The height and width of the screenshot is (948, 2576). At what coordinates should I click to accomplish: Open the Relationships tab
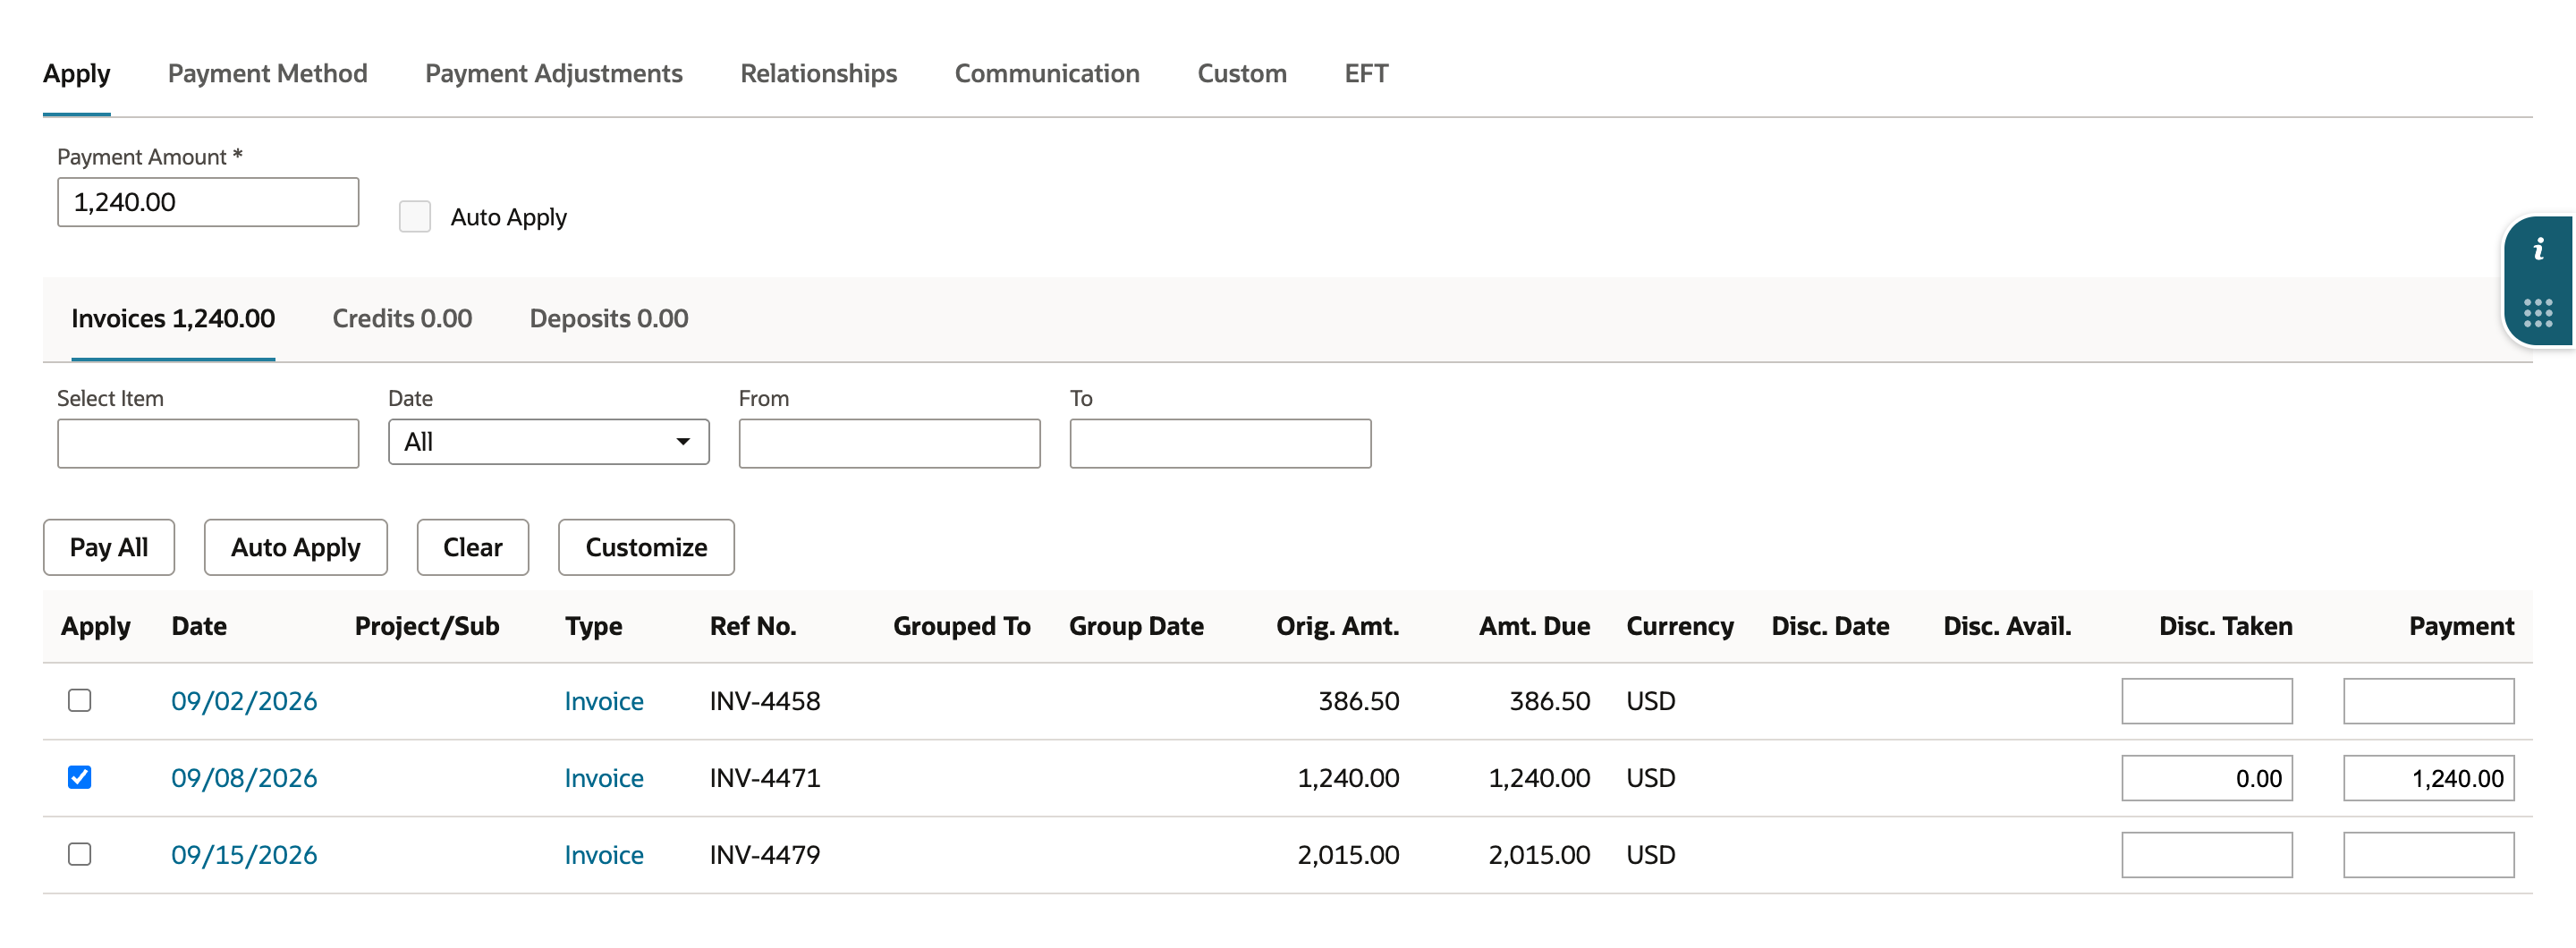coord(818,74)
